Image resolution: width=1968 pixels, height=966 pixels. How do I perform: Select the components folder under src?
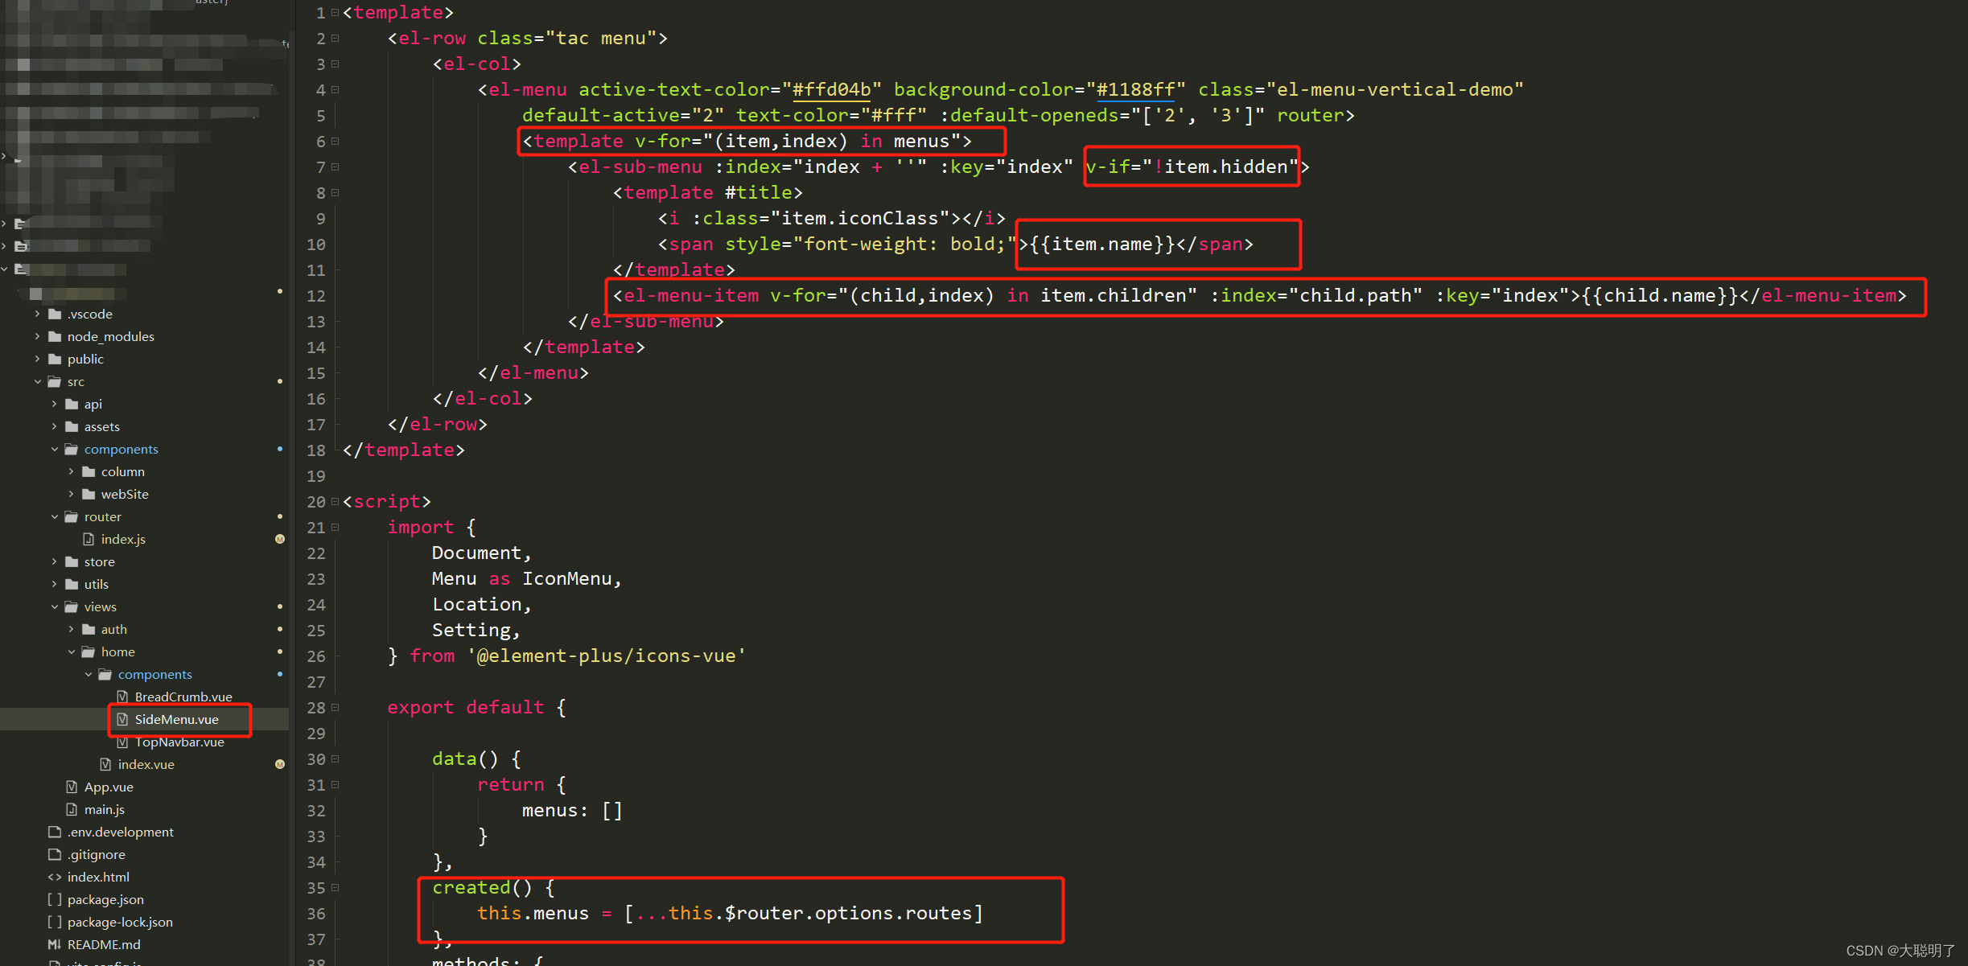[121, 449]
